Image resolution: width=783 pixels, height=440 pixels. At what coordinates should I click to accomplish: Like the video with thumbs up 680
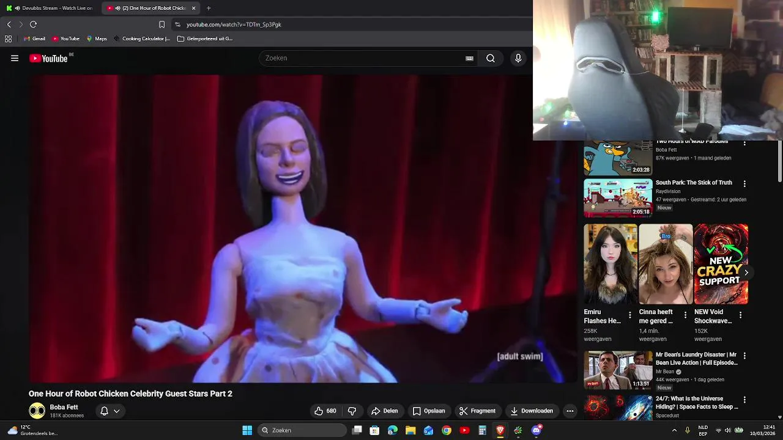325,411
